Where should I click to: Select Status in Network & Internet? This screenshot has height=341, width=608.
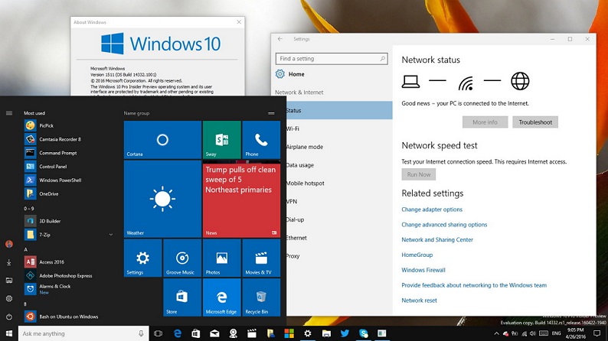(339, 110)
